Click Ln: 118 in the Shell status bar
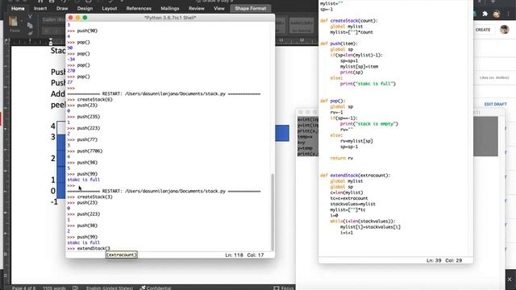This screenshot has height=290, width=516. [234, 255]
